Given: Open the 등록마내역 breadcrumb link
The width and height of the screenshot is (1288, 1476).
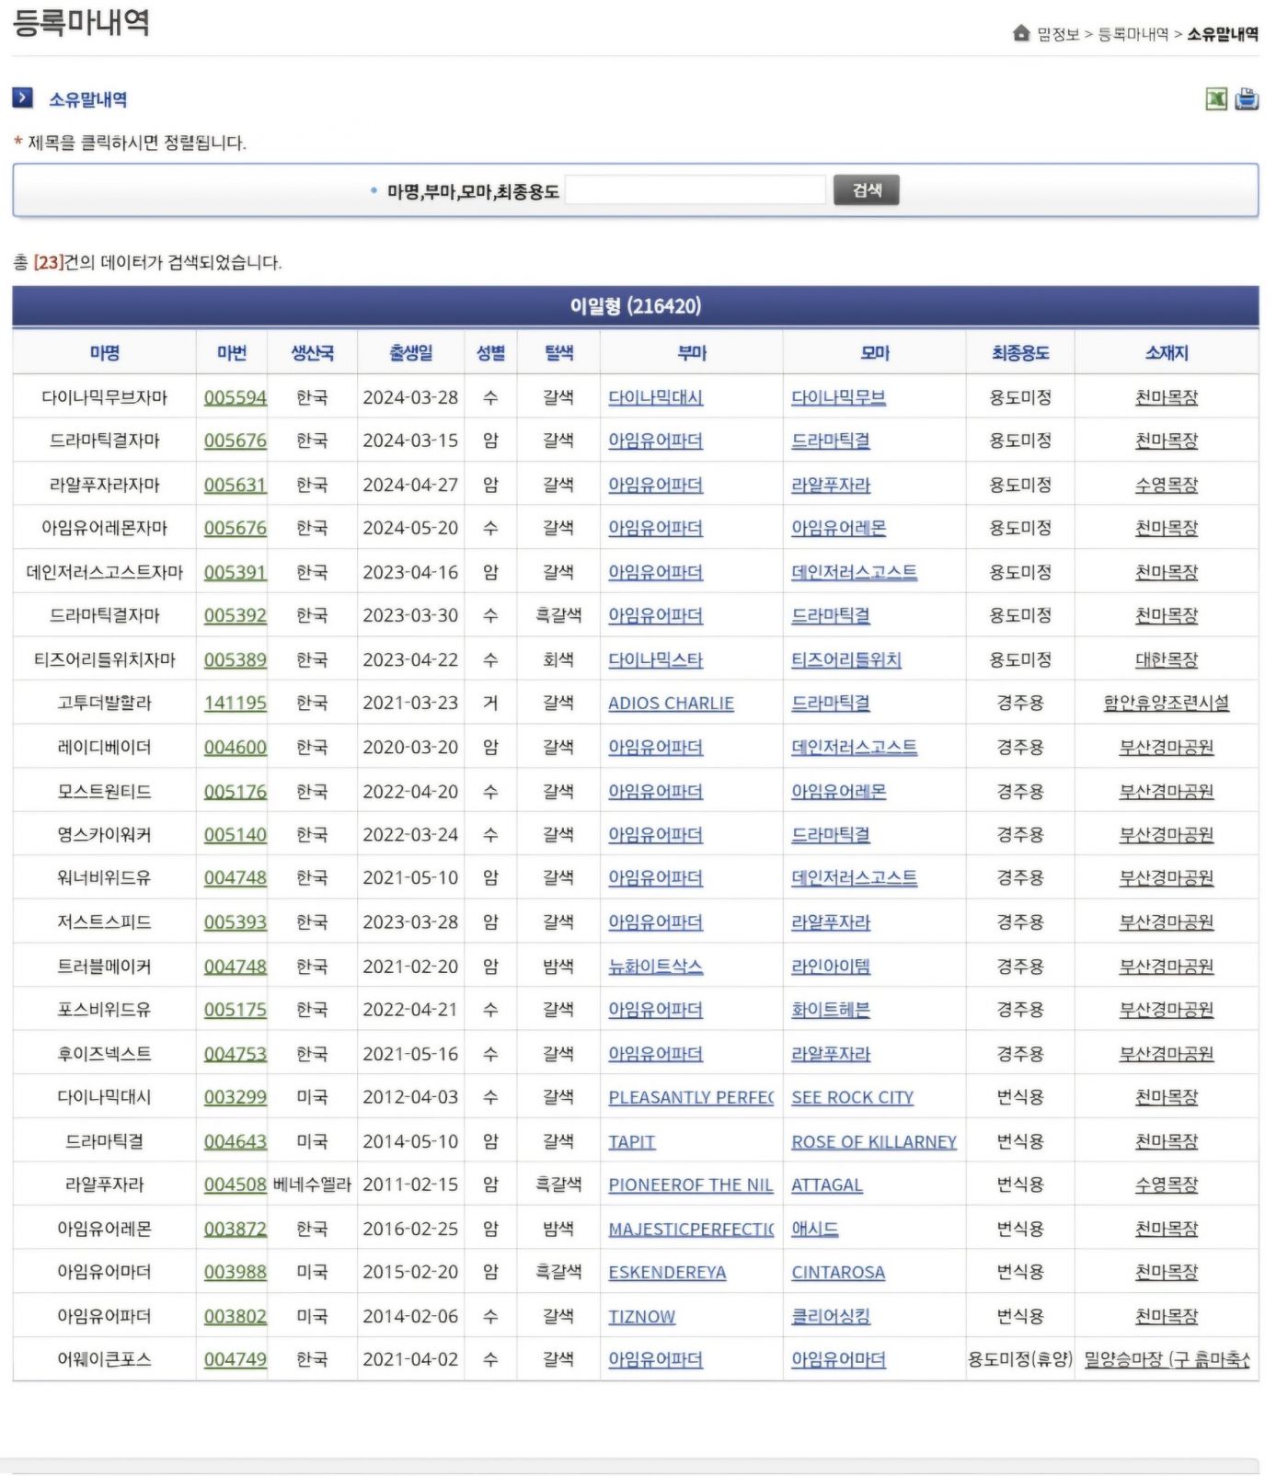Looking at the screenshot, I should [1133, 34].
